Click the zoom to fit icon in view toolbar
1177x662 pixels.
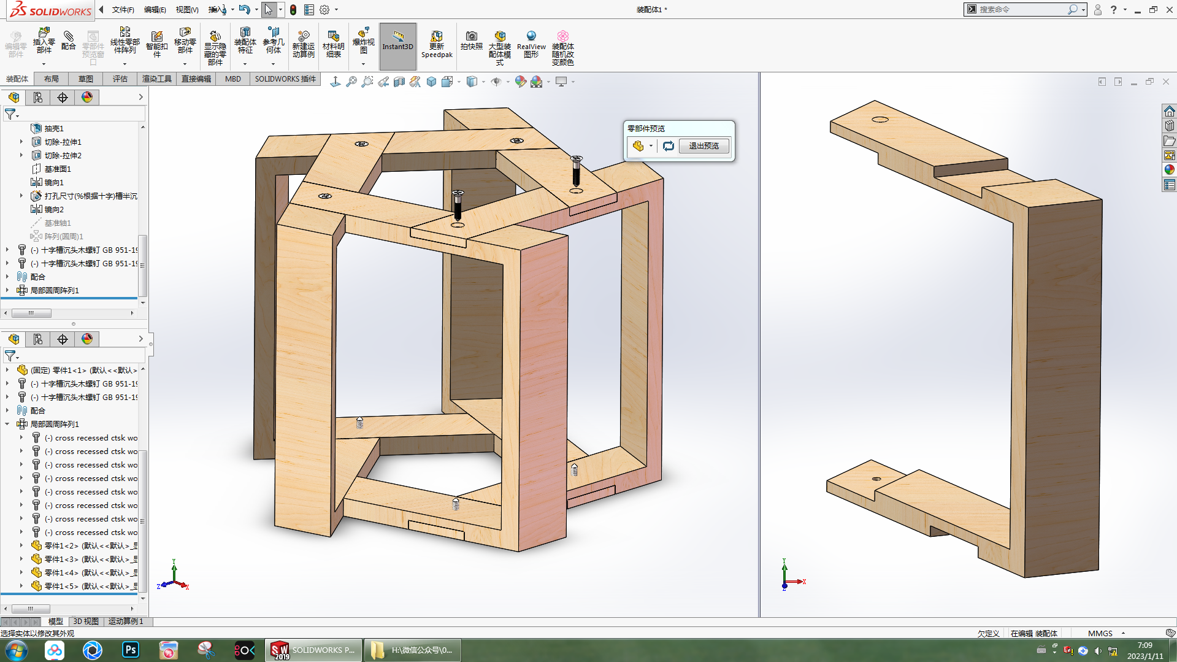click(351, 82)
